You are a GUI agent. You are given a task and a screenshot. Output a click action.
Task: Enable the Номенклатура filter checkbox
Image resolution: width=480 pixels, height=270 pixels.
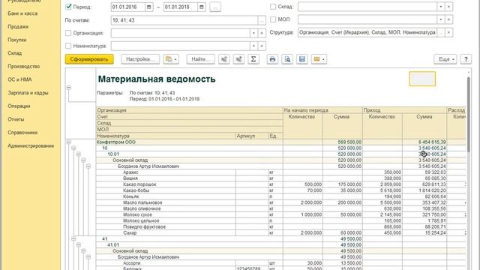[68, 46]
